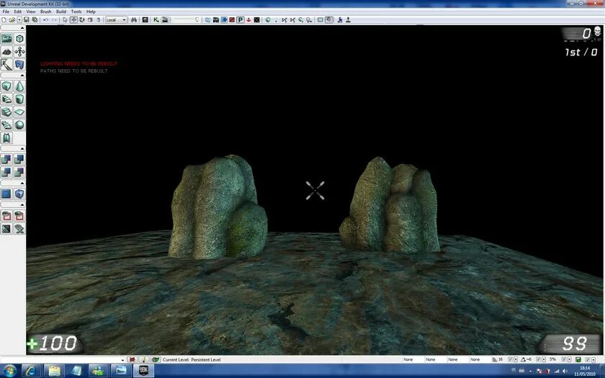Toggle drag grid snapping checkbox
This screenshot has height=378, width=605.
coord(510,359)
